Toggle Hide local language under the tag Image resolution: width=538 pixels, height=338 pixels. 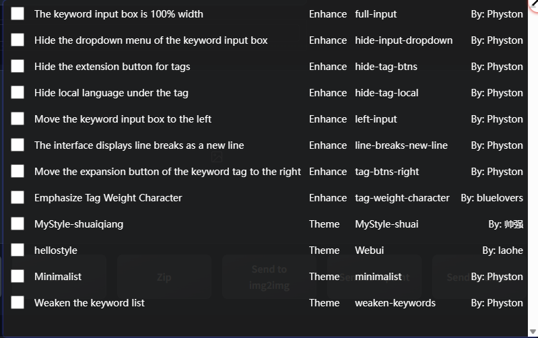18,92
